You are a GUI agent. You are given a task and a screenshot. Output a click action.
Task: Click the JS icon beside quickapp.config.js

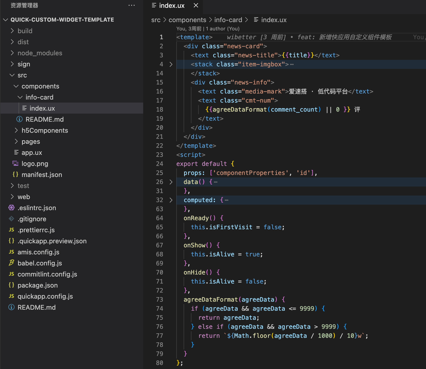click(x=11, y=296)
